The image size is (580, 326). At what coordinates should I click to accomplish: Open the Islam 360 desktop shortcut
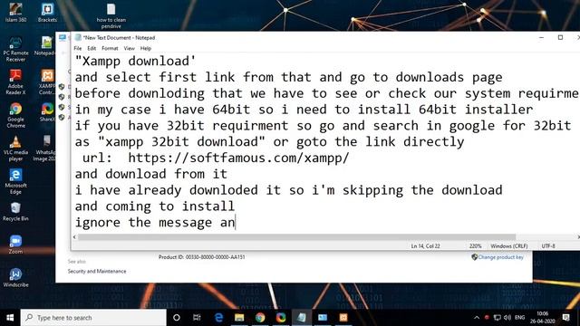click(16, 12)
